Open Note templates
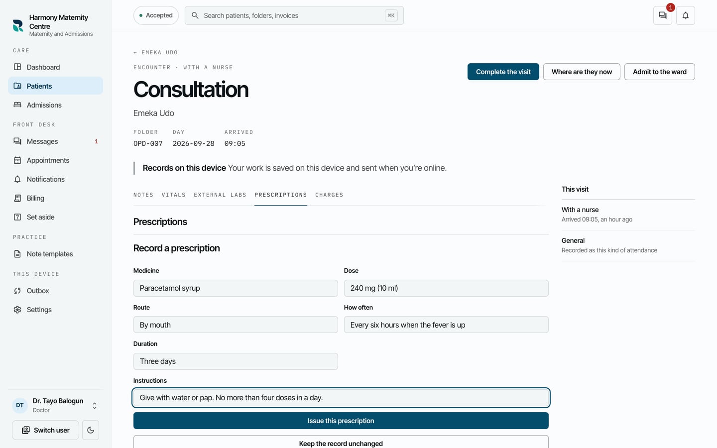The width and height of the screenshot is (717, 448). click(55, 254)
